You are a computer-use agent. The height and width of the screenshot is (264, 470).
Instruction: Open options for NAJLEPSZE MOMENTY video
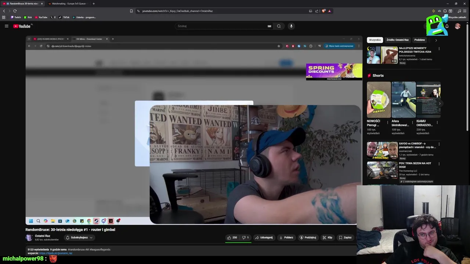(439, 48)
